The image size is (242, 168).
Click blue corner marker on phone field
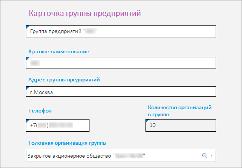pyautogui.click(x=27, y=121)
